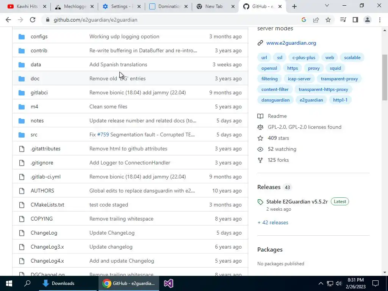The image size is (388, 291).
Task: Click the src folder icon
Action: click(22, 135)
